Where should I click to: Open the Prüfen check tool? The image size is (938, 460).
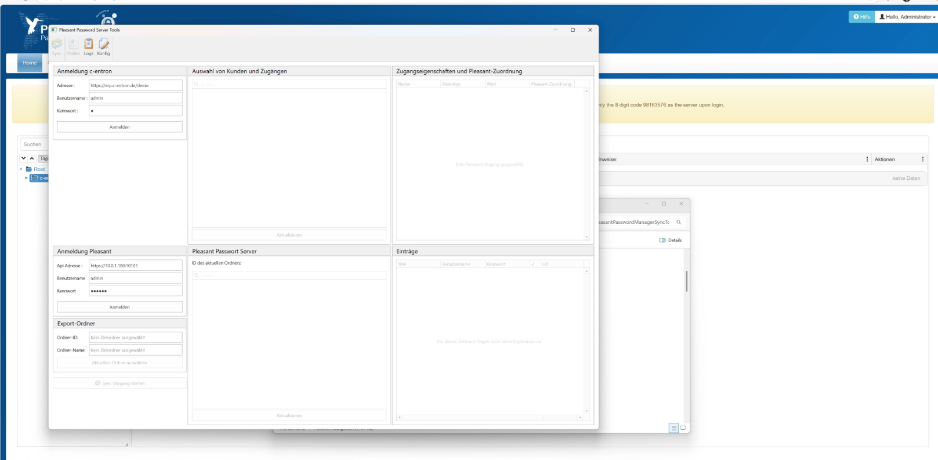74,46
